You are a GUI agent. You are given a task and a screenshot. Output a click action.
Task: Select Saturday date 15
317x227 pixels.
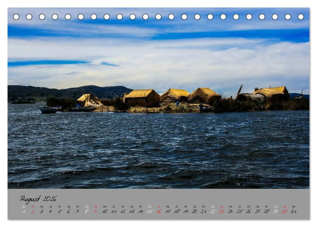pyautogui.click(x=150, y=211)
